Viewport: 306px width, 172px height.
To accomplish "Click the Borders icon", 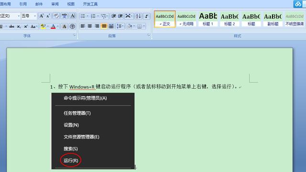I will point(139,26).
